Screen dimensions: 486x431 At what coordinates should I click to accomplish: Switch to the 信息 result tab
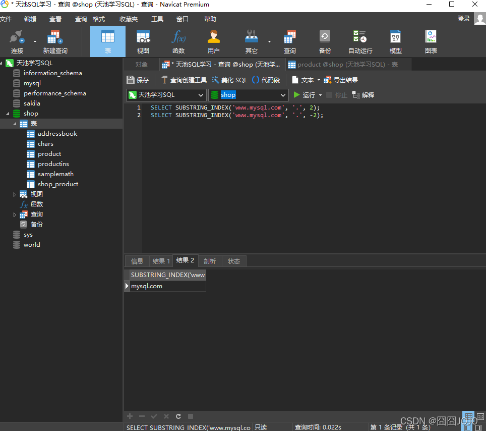click(137, 261)
